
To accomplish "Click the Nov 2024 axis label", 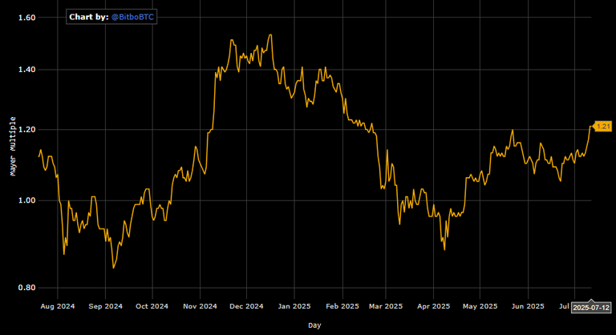I will pos(200,306).
